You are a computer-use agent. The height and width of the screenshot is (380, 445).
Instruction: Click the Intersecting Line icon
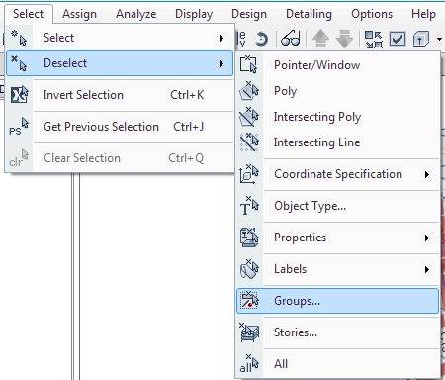[x=249, y=142]
